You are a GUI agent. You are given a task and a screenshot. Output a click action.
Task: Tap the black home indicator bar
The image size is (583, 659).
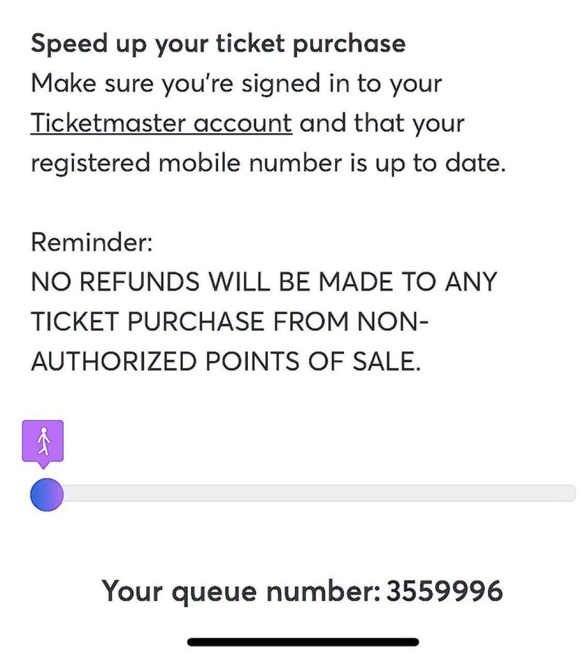coord(303,642)
